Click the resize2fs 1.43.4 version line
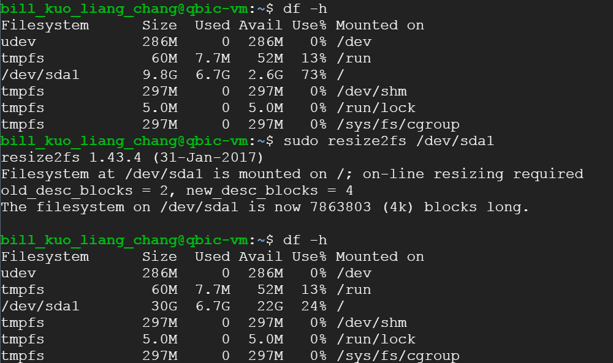Viewport: 613px width, 363px height. tap(132, 157)
